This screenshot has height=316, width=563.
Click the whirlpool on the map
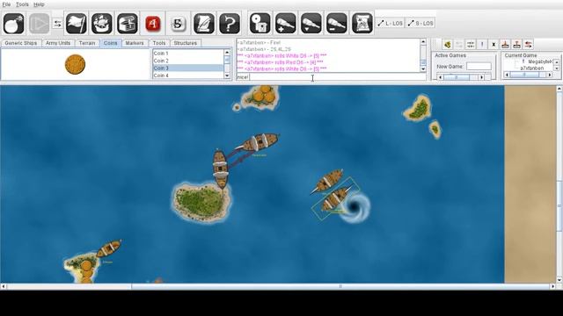pos(355,207)
